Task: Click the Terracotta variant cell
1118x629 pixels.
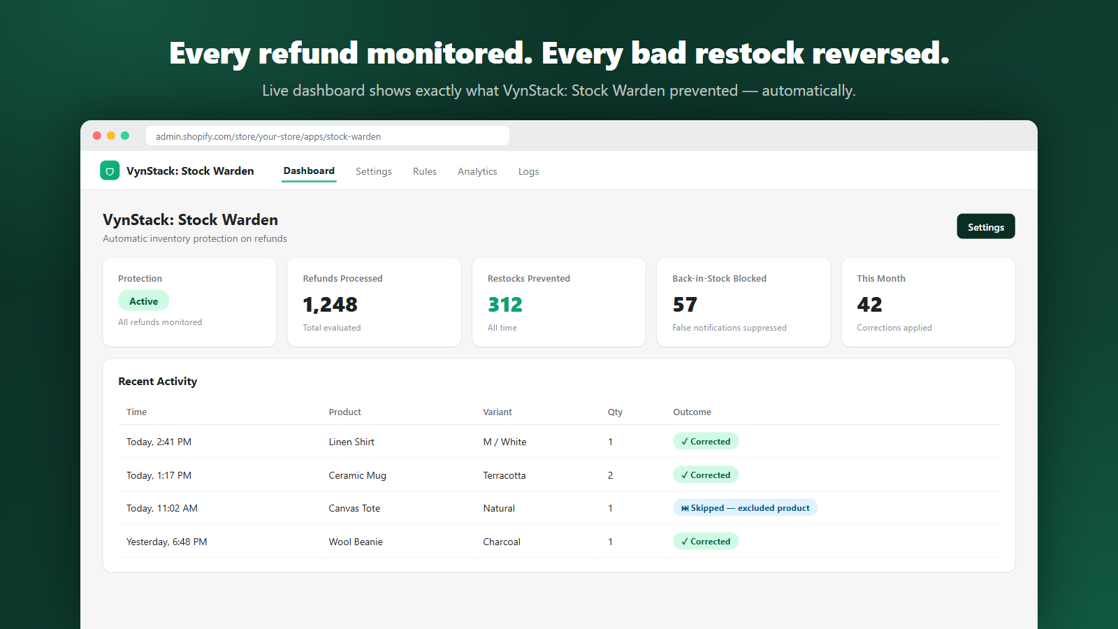Action: 504,475
